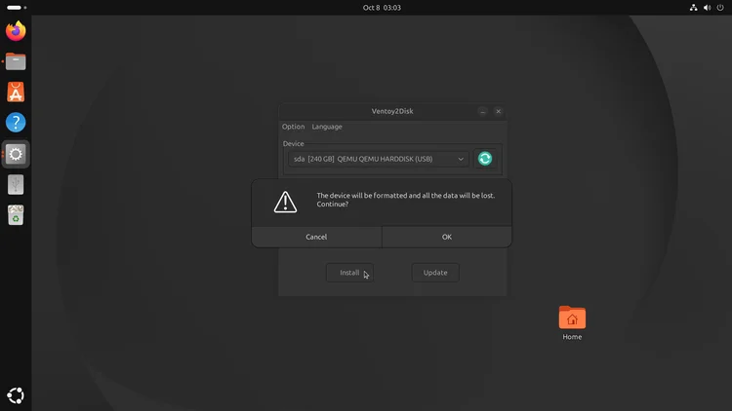Open the Trash from the dock
Screen dimensions: 732x411
pyautogui.click(x=16, y=215)
